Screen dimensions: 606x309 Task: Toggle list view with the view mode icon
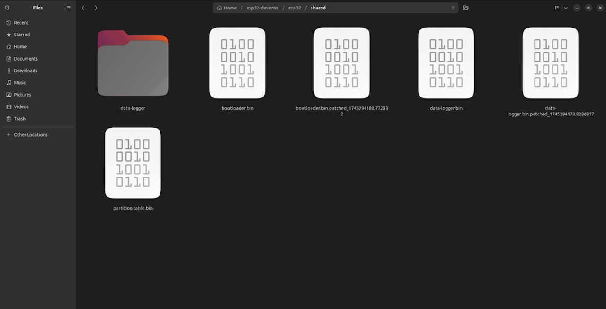click(557, 8)
